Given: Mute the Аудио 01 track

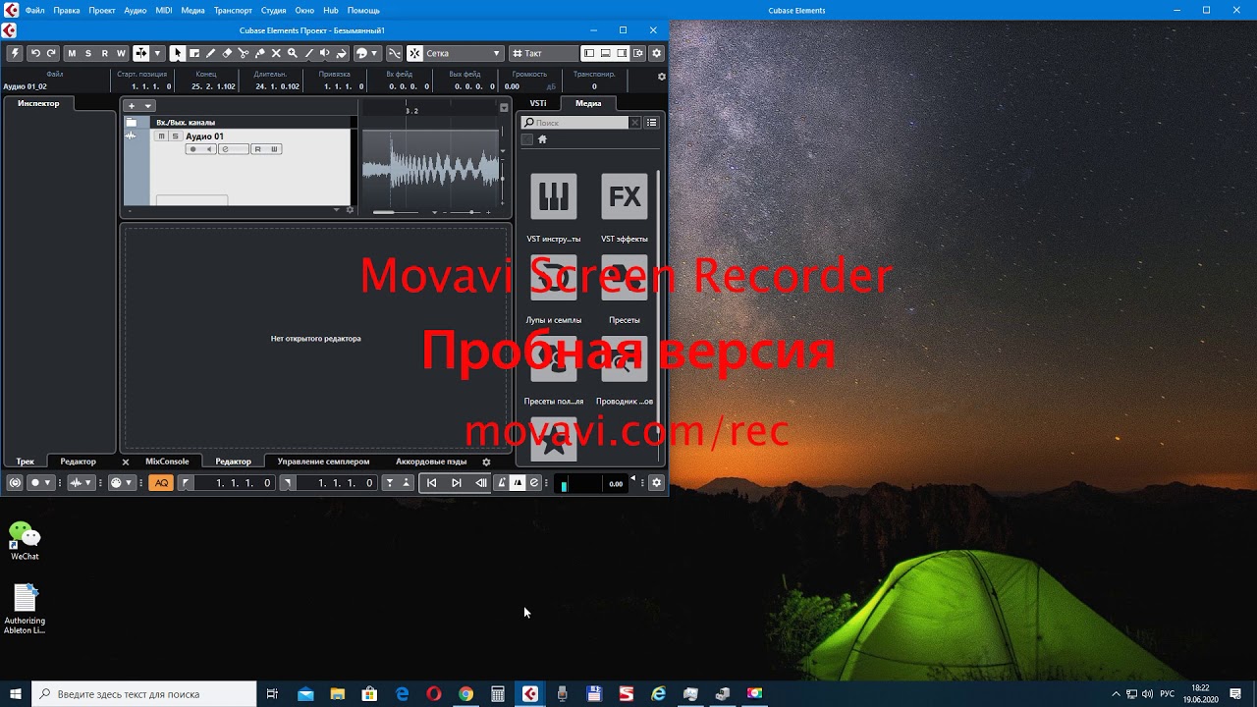Looking at the screenshot, I should click(x=162, y=136).
